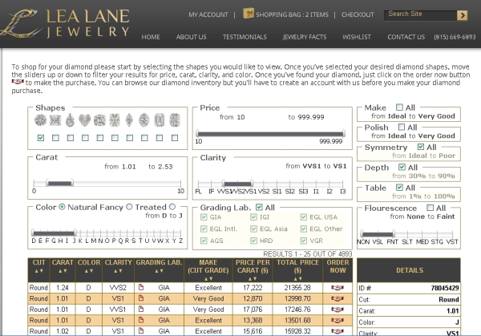Open GIA certificate for 12,870 per-carat row

click(141, 298)
